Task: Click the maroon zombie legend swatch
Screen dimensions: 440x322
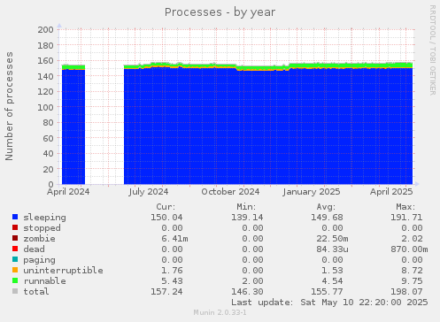Action: [x=15, y=238]
